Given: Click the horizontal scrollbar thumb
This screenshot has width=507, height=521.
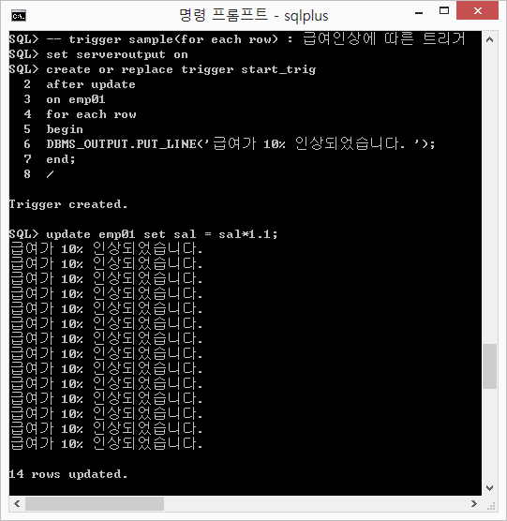Looking at the screenshot, I should (95, 504).
